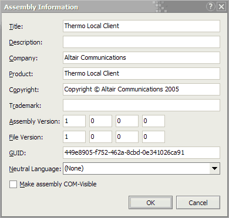Viewport: 229px width, 218px height.
Task: Click the help question mark icon
Action: click(211, 7)
